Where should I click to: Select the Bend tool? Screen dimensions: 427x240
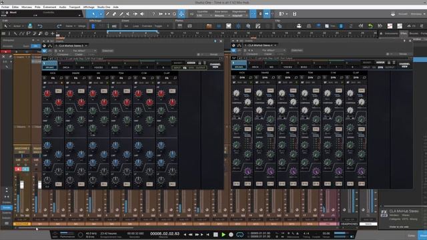coord(135,14)
